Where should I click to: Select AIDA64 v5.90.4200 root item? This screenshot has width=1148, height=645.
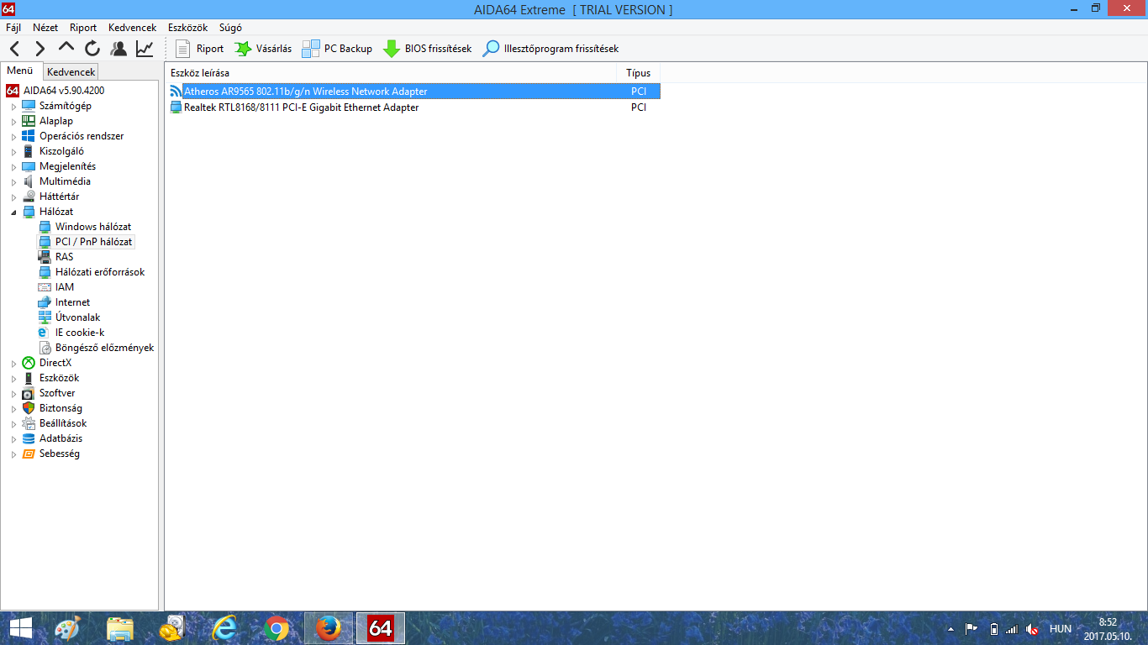55,91
